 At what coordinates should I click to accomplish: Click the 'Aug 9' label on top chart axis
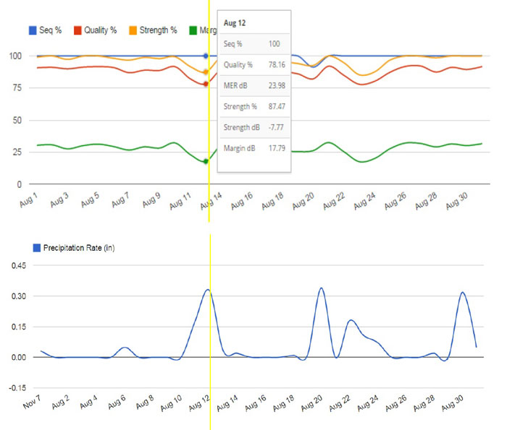coord(151,200)
